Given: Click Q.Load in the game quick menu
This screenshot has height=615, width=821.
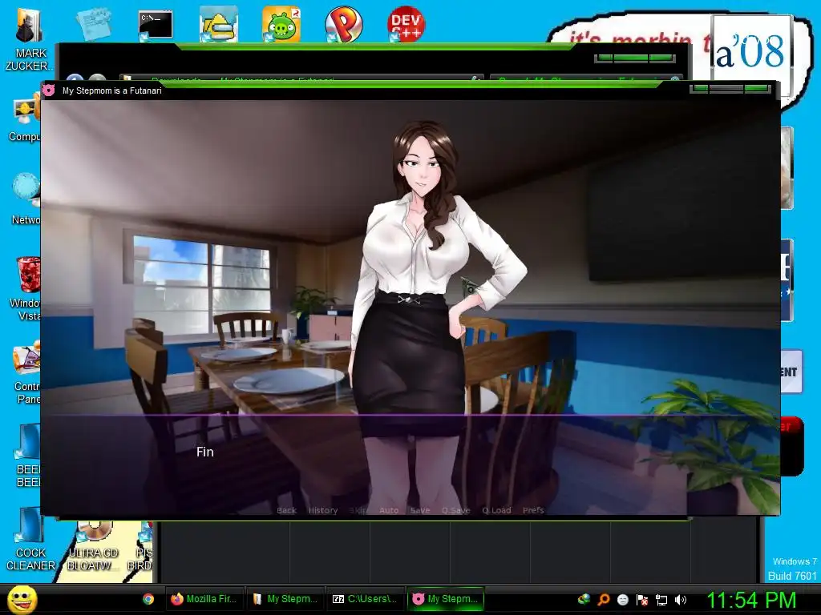Looking at the screenshot, I should pyautogui.click(x=496, y=510).
